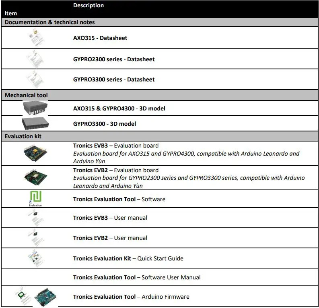This screenshot has width=319, height=308.
Task: Click 'Tronics EVB2 – Evaluation board' title
Action: pyautogui.click(x=116, y=170)
